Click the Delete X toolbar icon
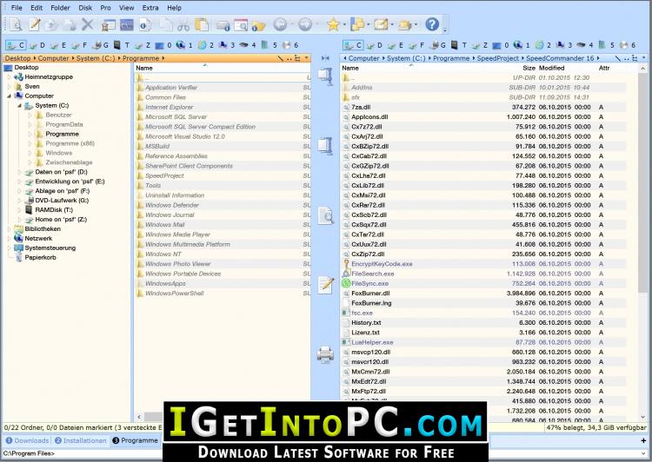This screenshot has height=462, width=652. click(87, 25)
